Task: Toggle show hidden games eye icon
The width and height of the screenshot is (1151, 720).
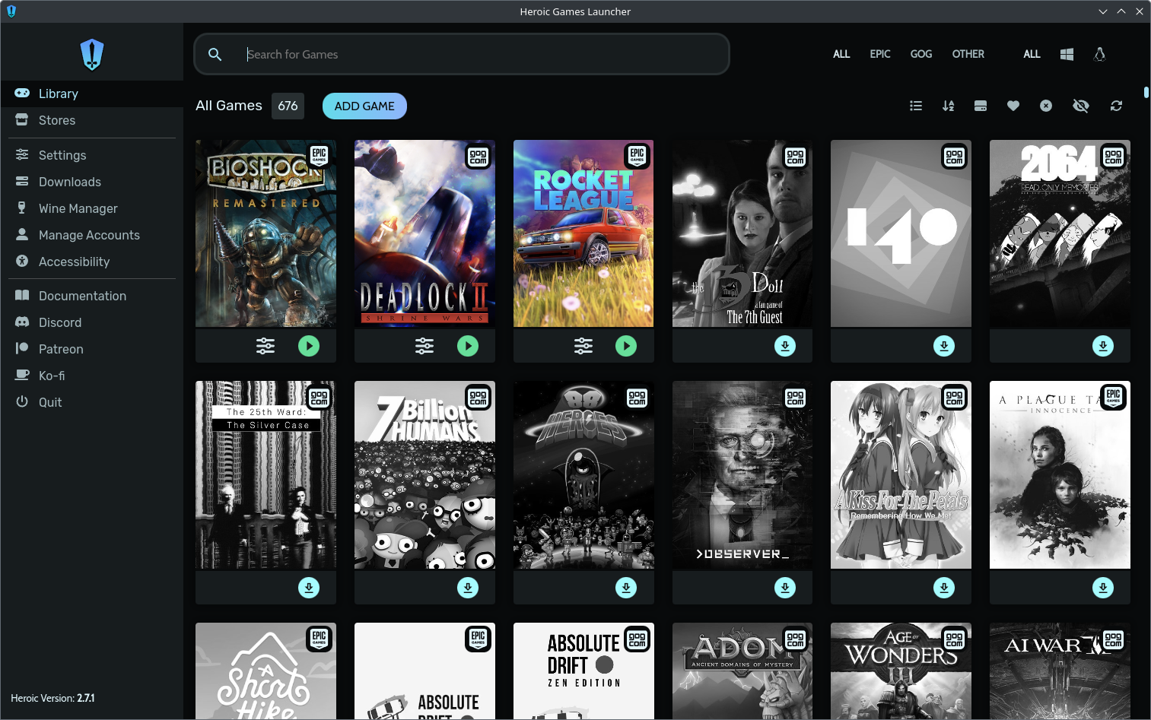Action: click(1080, 106)
